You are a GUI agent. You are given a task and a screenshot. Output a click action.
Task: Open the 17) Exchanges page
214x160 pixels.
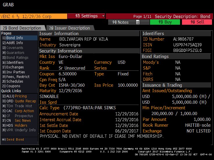point(13,67)
